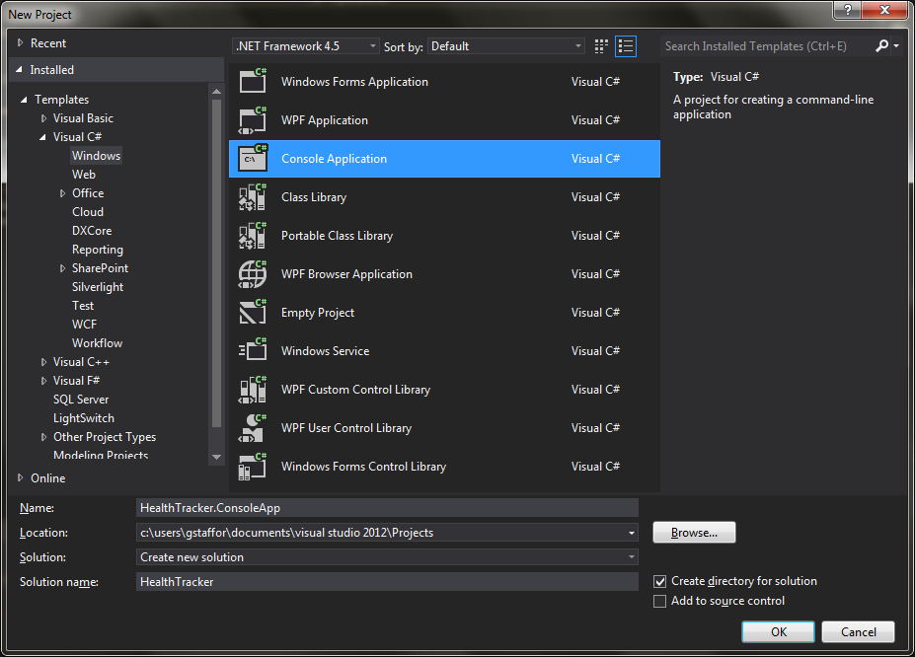Click the tree scrollbar down arrow
The height and width of the screenshot is (657, 915).
coord(216,457)
